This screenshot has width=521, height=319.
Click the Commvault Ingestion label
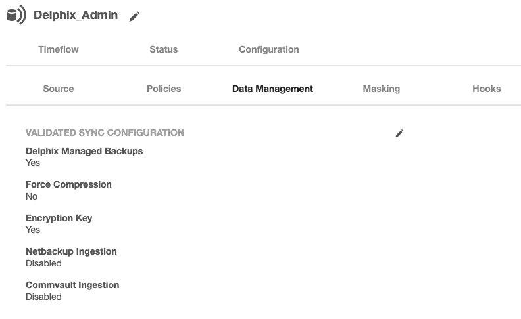[x=72, y=285]
